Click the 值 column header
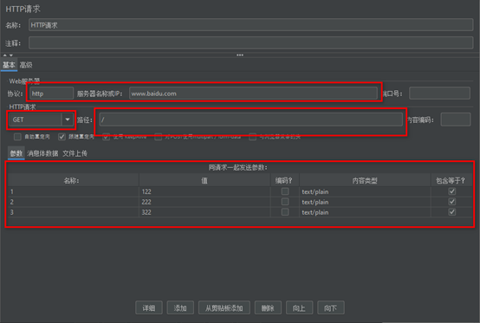The width and height of the screenshot is (480, 323). coord(204,180)
